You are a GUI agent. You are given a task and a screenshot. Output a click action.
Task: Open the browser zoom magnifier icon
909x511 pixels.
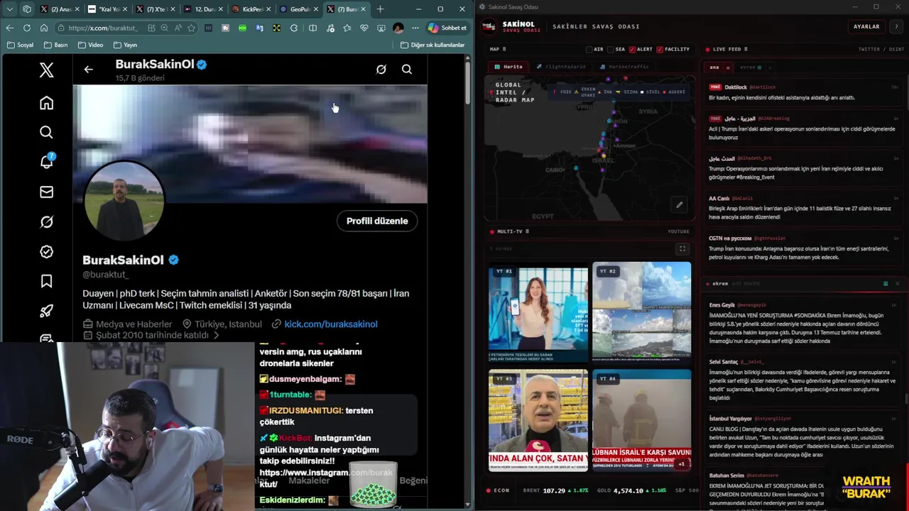[164, 28]
